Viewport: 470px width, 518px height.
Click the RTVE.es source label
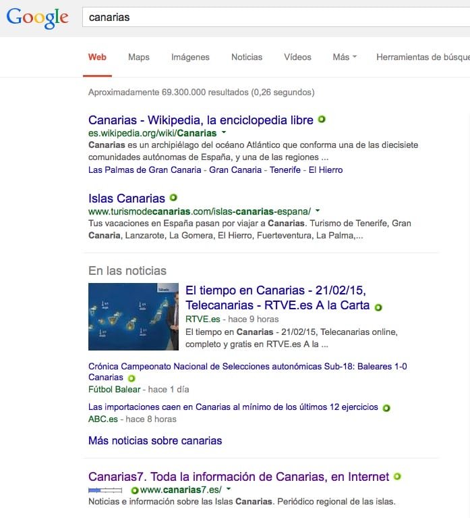click(203, 319)
